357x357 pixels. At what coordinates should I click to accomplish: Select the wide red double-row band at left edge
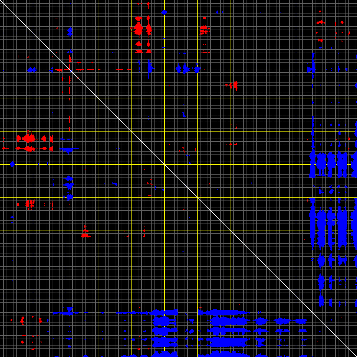tap(29, 143)
